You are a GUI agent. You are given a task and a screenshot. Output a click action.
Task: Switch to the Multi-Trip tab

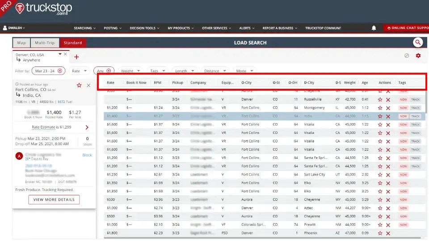45,43
